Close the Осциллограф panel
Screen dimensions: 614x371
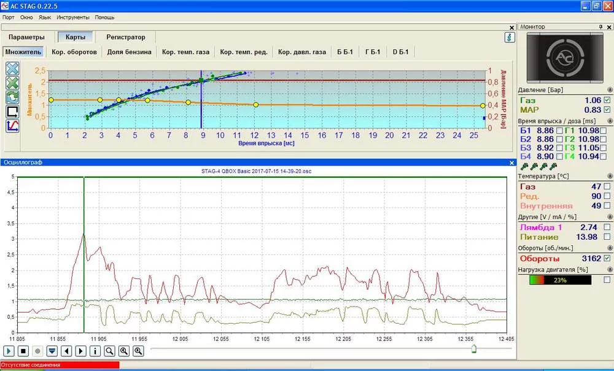[x=512, y=163]
